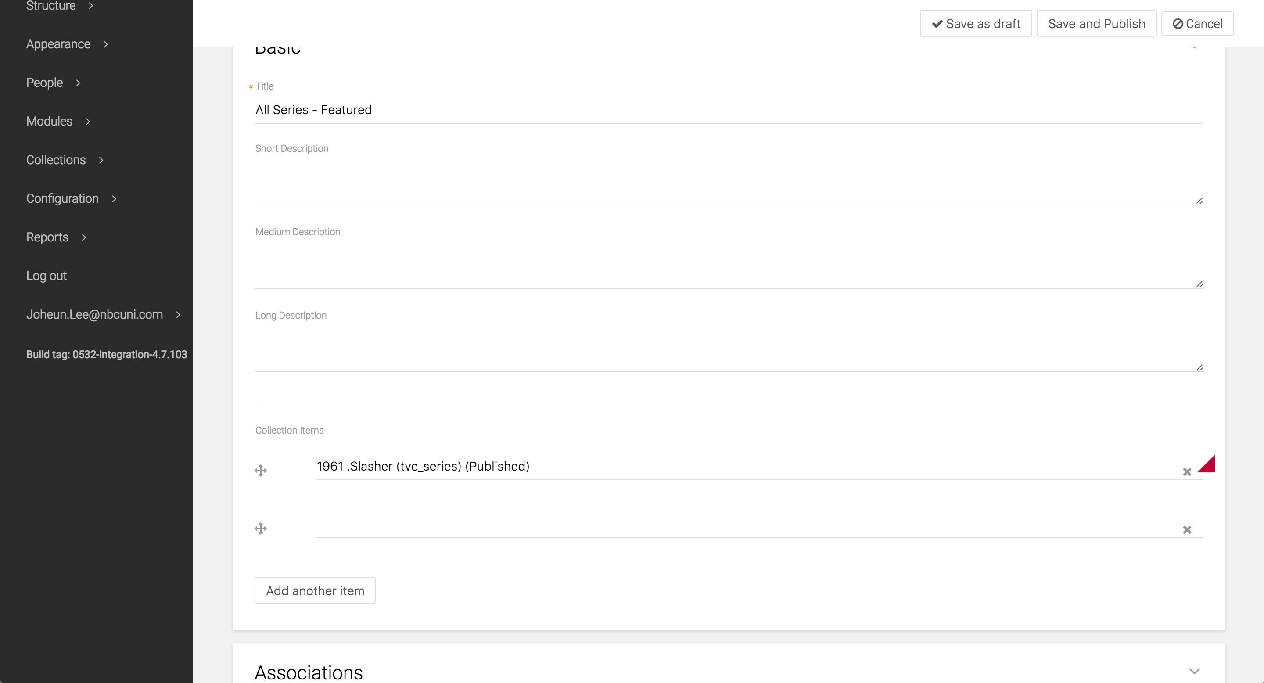Click the Title input field
This screenshot has height=683, width=1264.
click(x=728, y=110)
